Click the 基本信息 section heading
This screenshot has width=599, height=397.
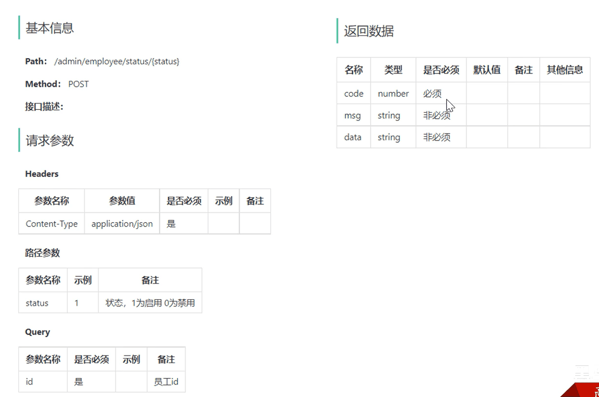[49, 28]
